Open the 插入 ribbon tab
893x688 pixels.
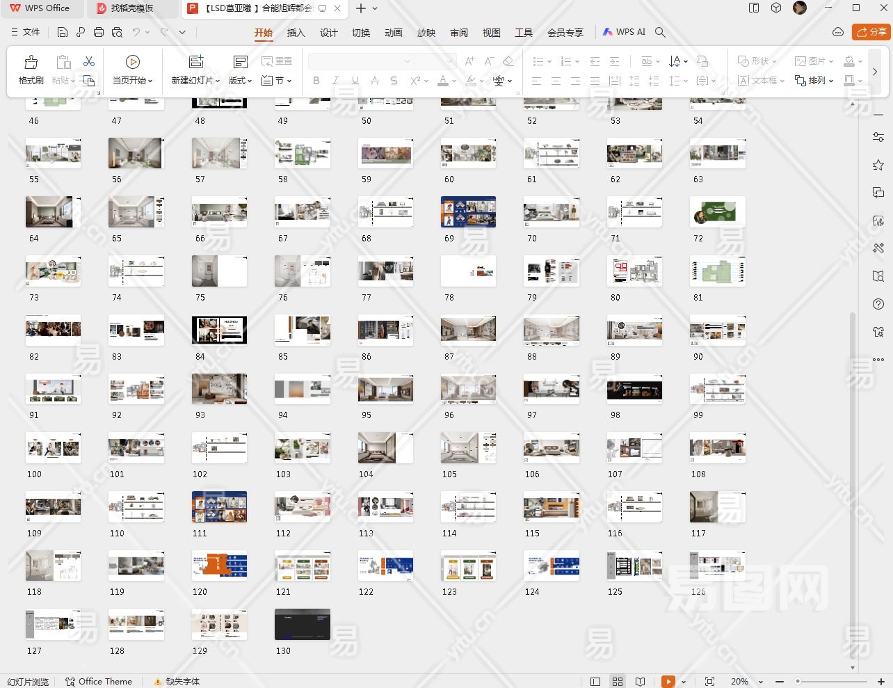pos(296,33)
